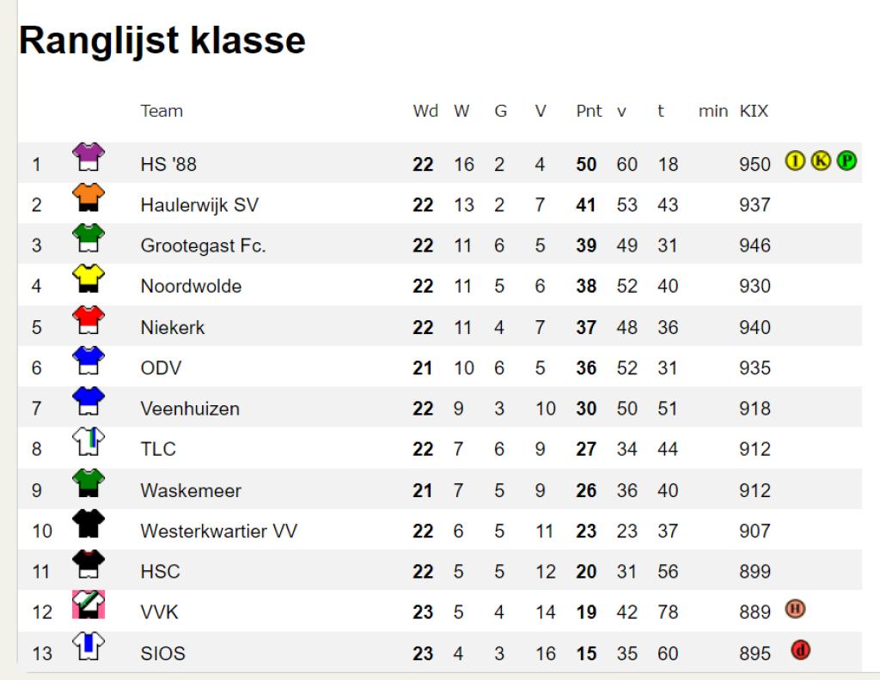Image resolution: width=880 pixels, height=680 pixels.
Task: Open the Grootegast Fc. team link
Action: point(203,246)
